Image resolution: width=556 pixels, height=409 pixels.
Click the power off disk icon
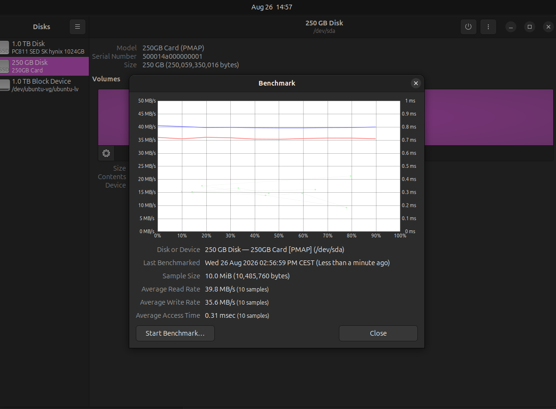tap(468, 27)
